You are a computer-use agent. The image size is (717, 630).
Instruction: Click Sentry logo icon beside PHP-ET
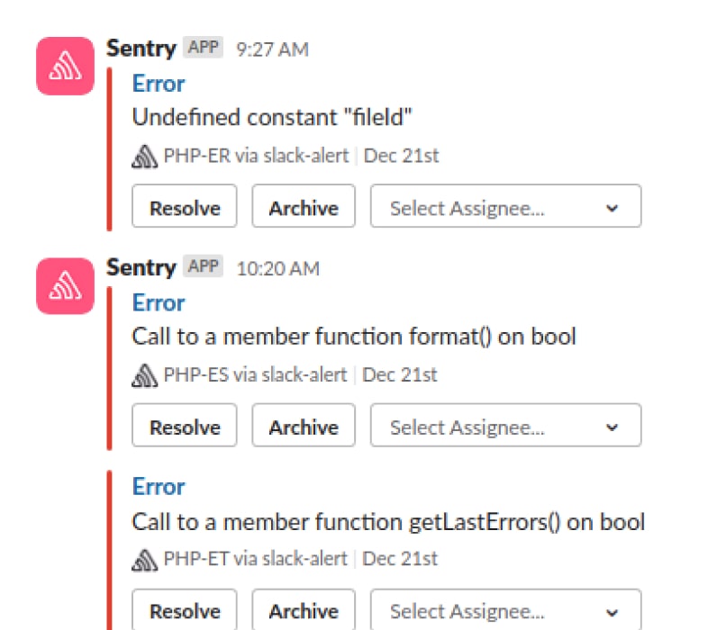coord(145,560)
